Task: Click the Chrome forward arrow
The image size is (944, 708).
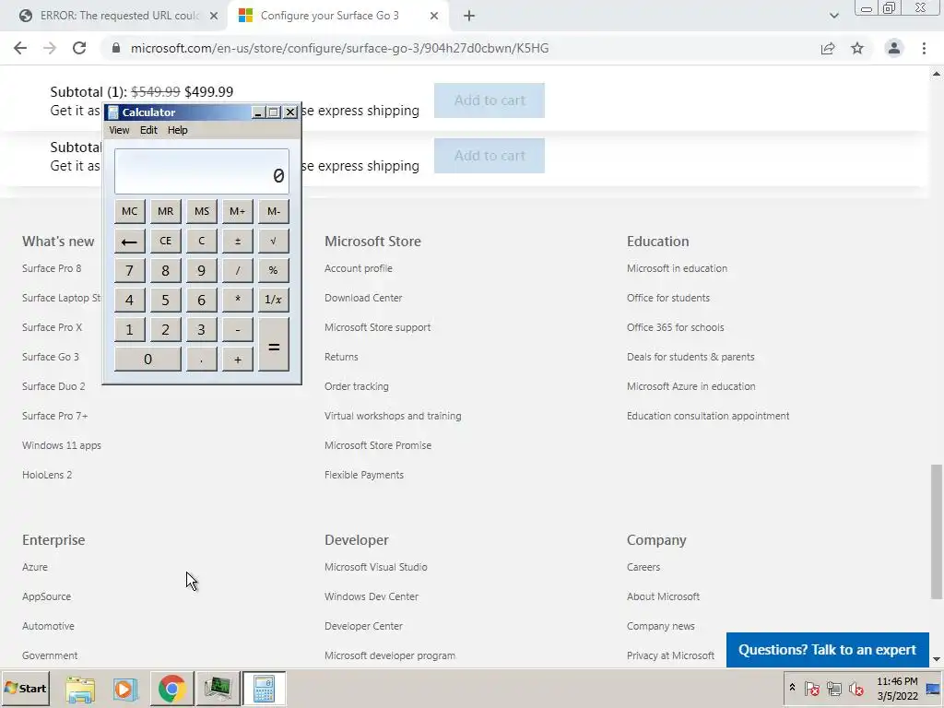Action: click(x=50, y=48)
